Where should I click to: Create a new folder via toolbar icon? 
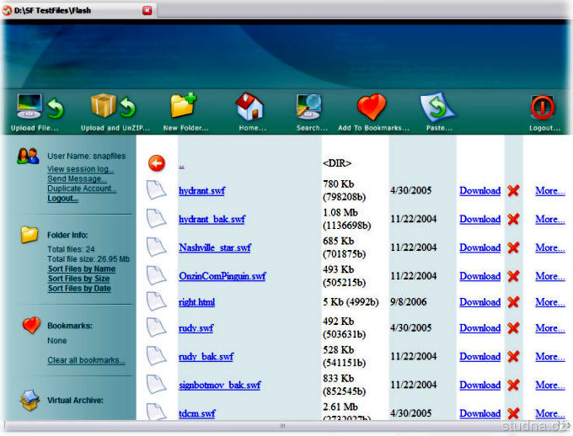[185, 107]
